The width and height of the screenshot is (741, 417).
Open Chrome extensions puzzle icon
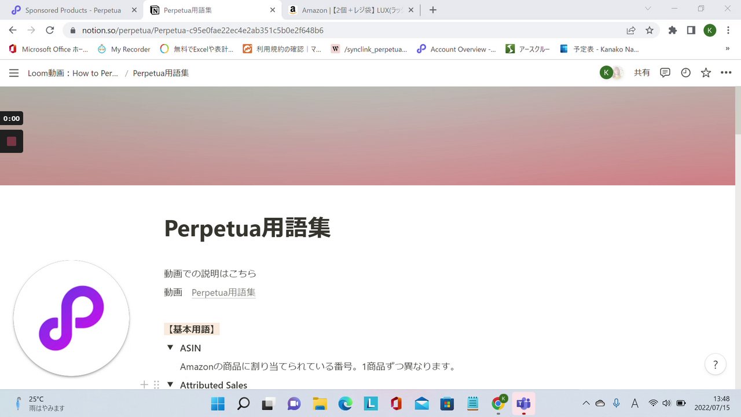[673, 30]
